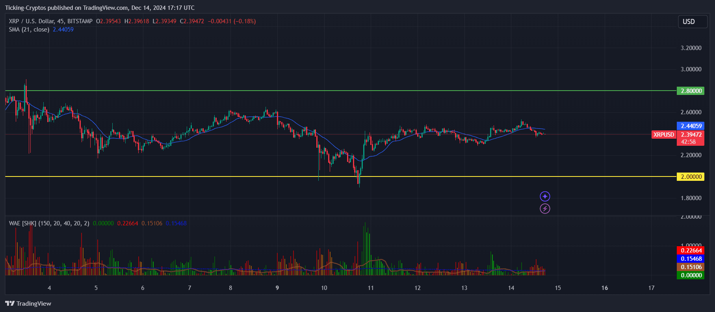Click date 11 on the time axis
The width and height of the screenshot is (715, 312).
pos(371,288)
